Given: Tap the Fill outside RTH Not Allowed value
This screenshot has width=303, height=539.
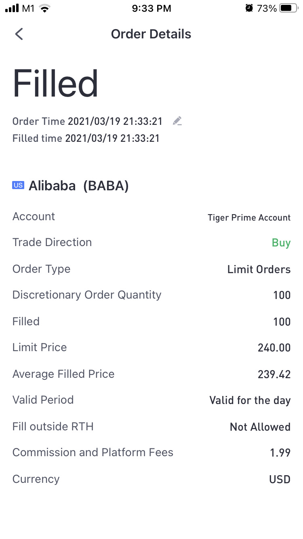Looking at the screenshot, I should 260,427.
